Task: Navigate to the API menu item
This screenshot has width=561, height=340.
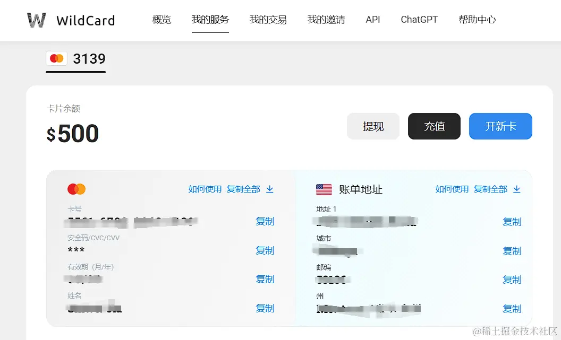Action: click(373, 20)
